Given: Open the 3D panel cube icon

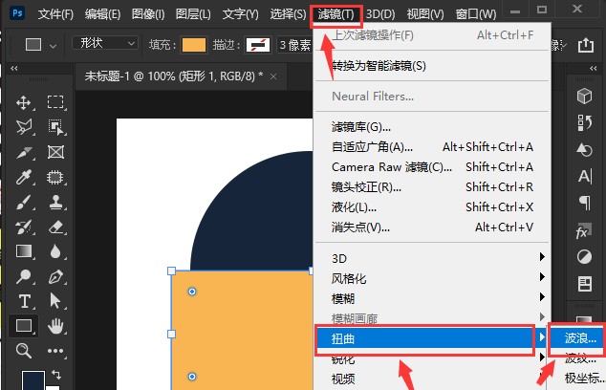Looking at the screenshot, I should [x=583, y=95].
